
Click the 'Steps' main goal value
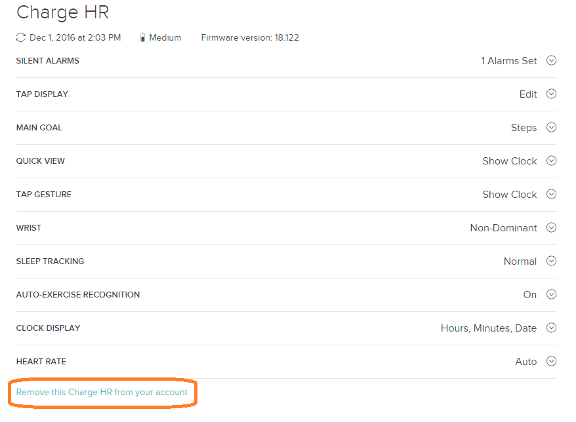coord(524,128)
